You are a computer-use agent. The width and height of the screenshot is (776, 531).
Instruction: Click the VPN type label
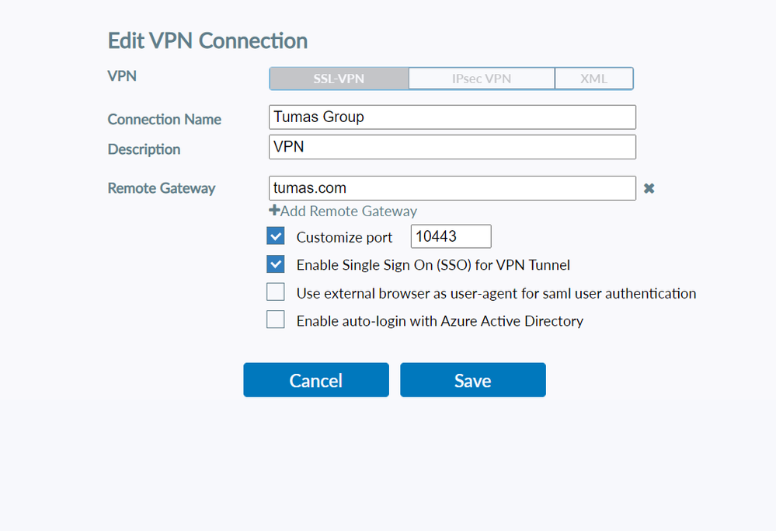[x=121, y=76]
